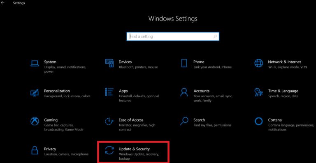Open the Cortana circle icon

pyautogui.click(x=258, y=121)
